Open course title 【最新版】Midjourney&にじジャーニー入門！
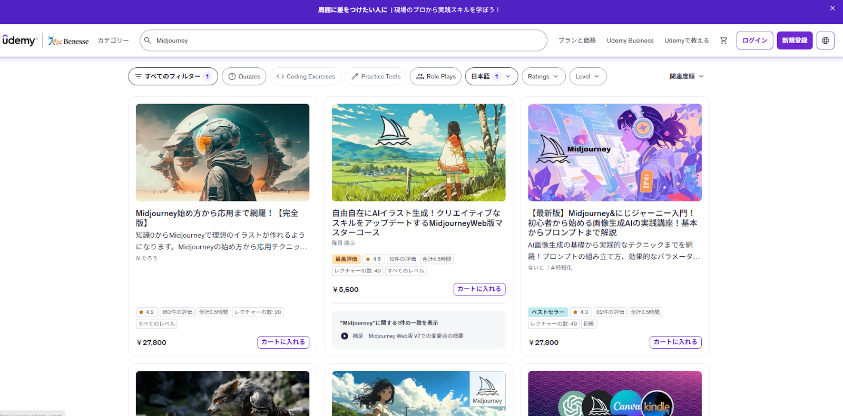843x416 pixels. tap(613, 222)
